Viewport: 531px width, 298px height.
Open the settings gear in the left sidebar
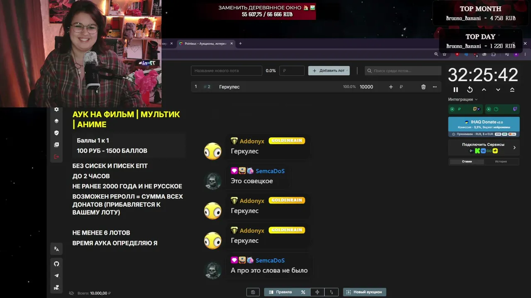click(x=56, y=109)
